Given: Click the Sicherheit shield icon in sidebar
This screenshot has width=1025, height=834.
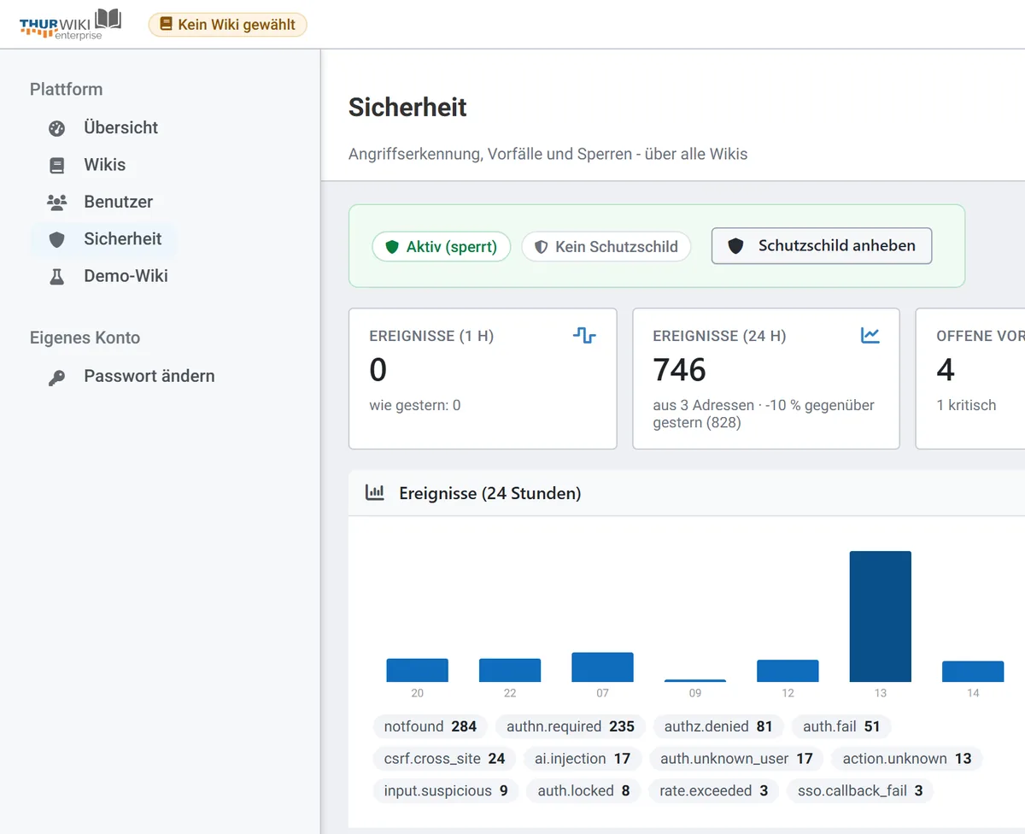Looking at the screenshot, I should point(57,239).
